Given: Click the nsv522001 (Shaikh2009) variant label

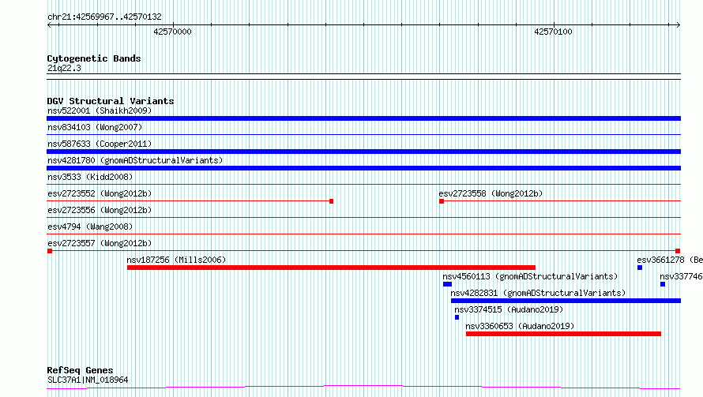Looking at the screenshot, I should click(x=100, y=110).
